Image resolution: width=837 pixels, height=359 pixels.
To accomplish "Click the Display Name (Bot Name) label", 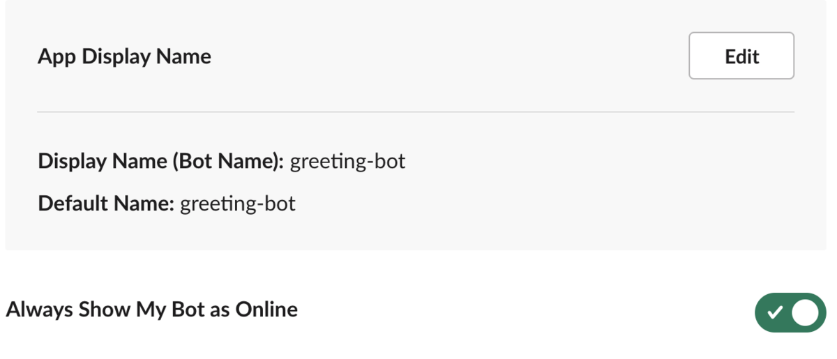I will pos(161,162).
